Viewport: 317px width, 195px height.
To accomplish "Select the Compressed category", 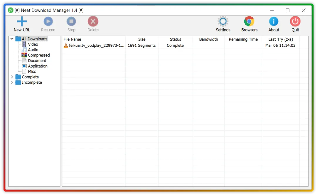I will point(39,55).
